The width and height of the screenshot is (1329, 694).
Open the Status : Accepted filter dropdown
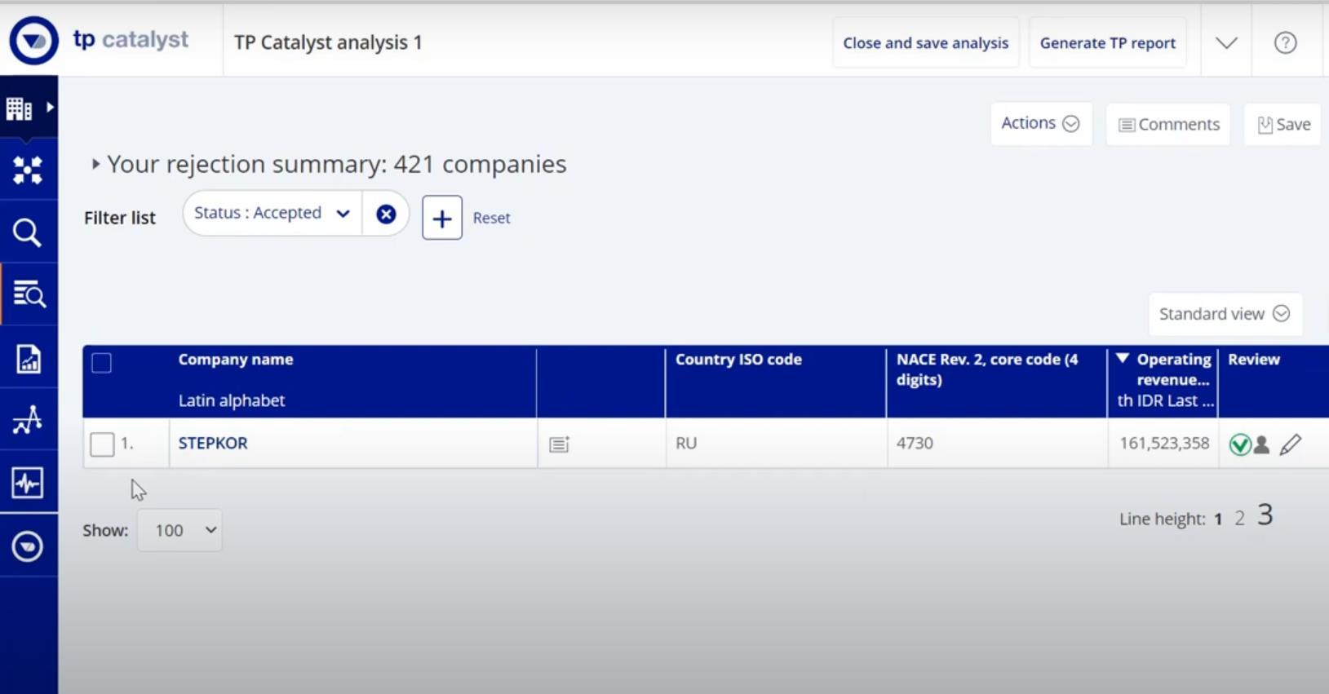click(x=272, y=214)
